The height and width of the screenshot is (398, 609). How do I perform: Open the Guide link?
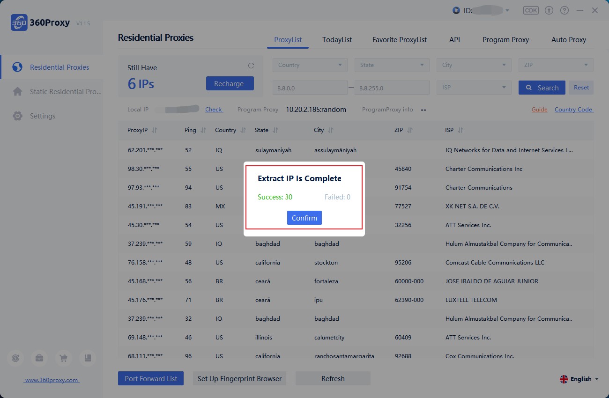coord(539,109)
